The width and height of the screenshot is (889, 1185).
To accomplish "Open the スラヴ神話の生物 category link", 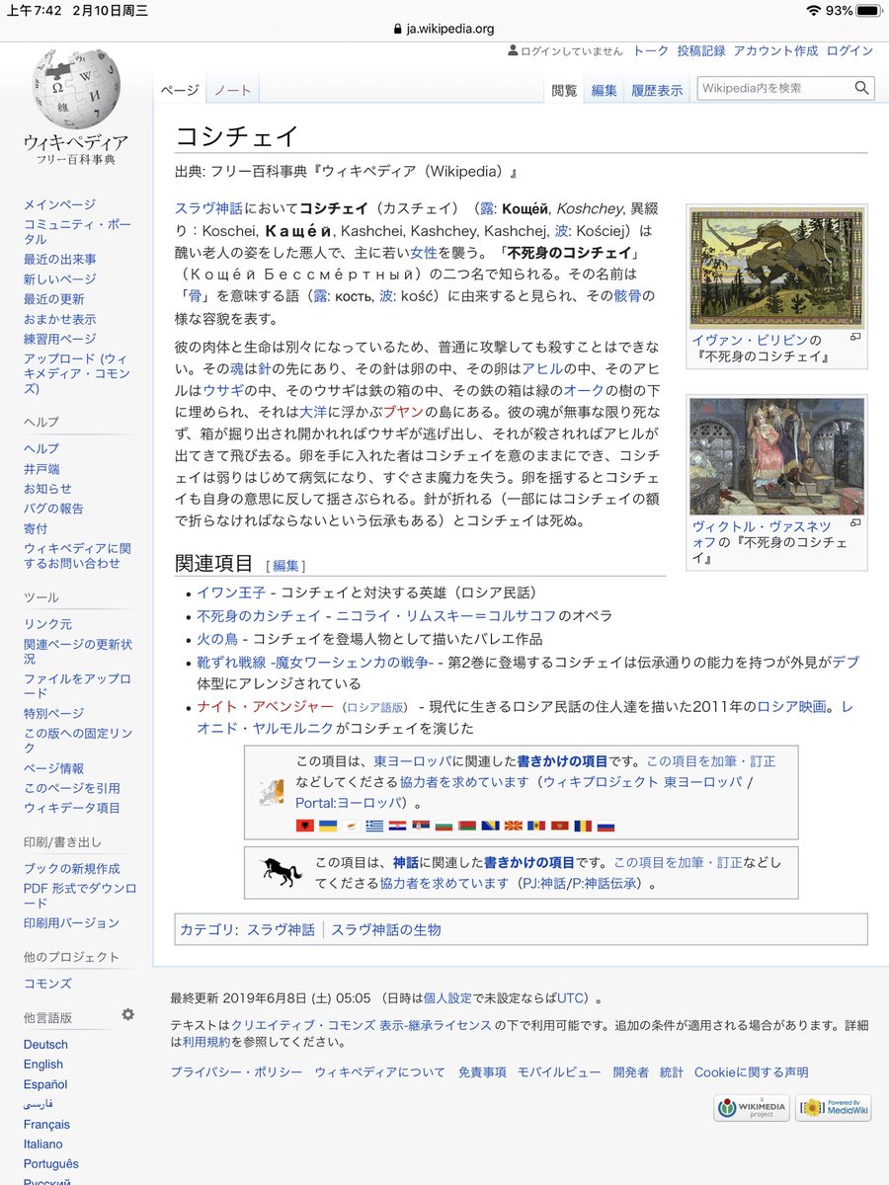I will [386, 929].
